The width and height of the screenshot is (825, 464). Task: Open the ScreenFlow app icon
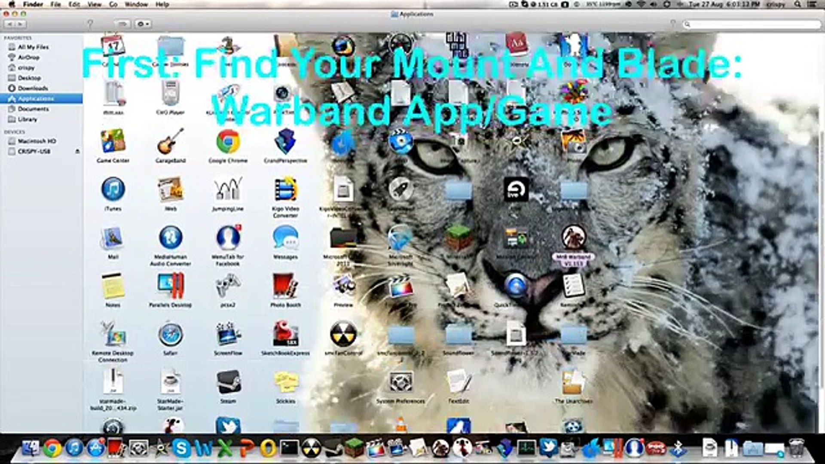[x=228, y=334]
